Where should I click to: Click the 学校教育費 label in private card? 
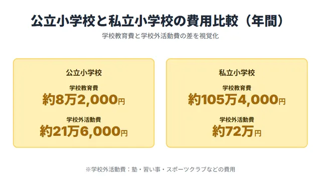(237, 88)
